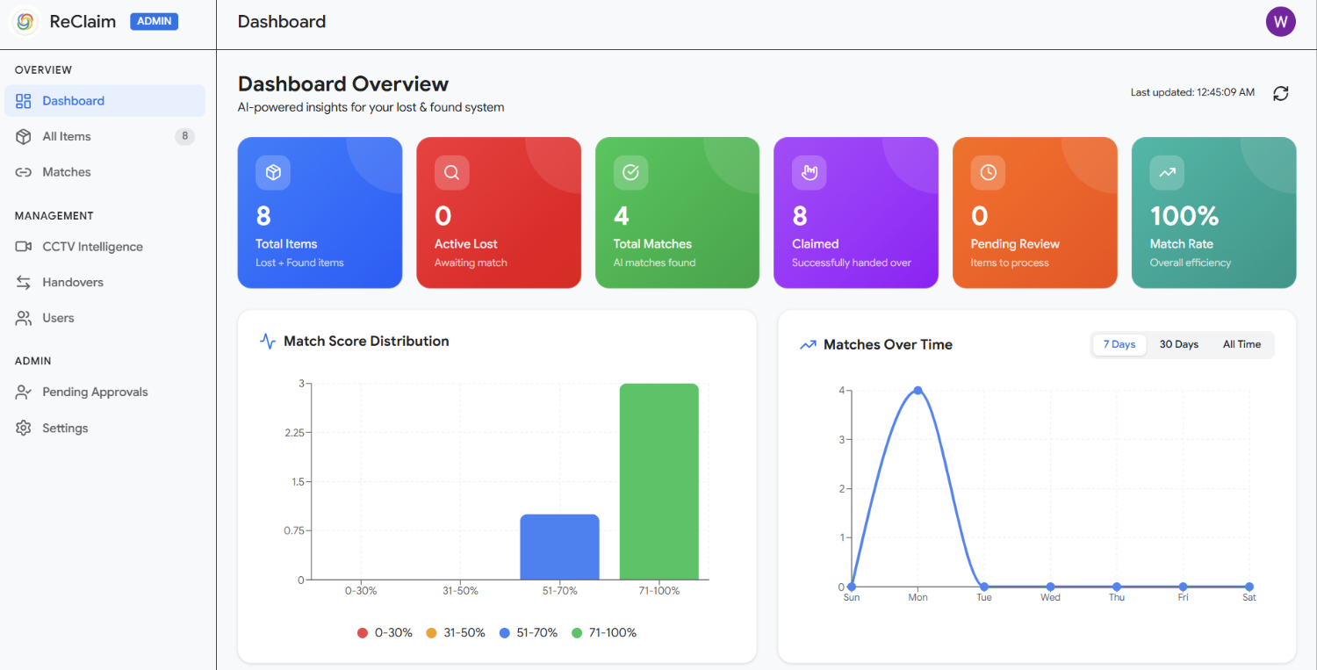Click the Settings gear icon in sidebar

tap(24, 428)
